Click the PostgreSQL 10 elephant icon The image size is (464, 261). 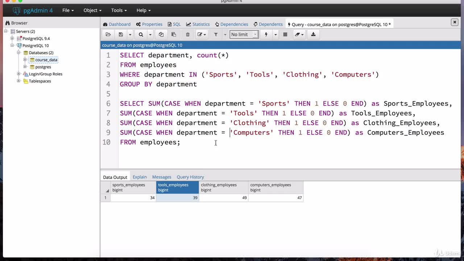[19, 46]
